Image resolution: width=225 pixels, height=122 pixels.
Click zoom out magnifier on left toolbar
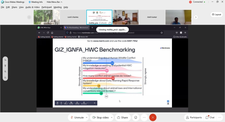tap(5, 78)
